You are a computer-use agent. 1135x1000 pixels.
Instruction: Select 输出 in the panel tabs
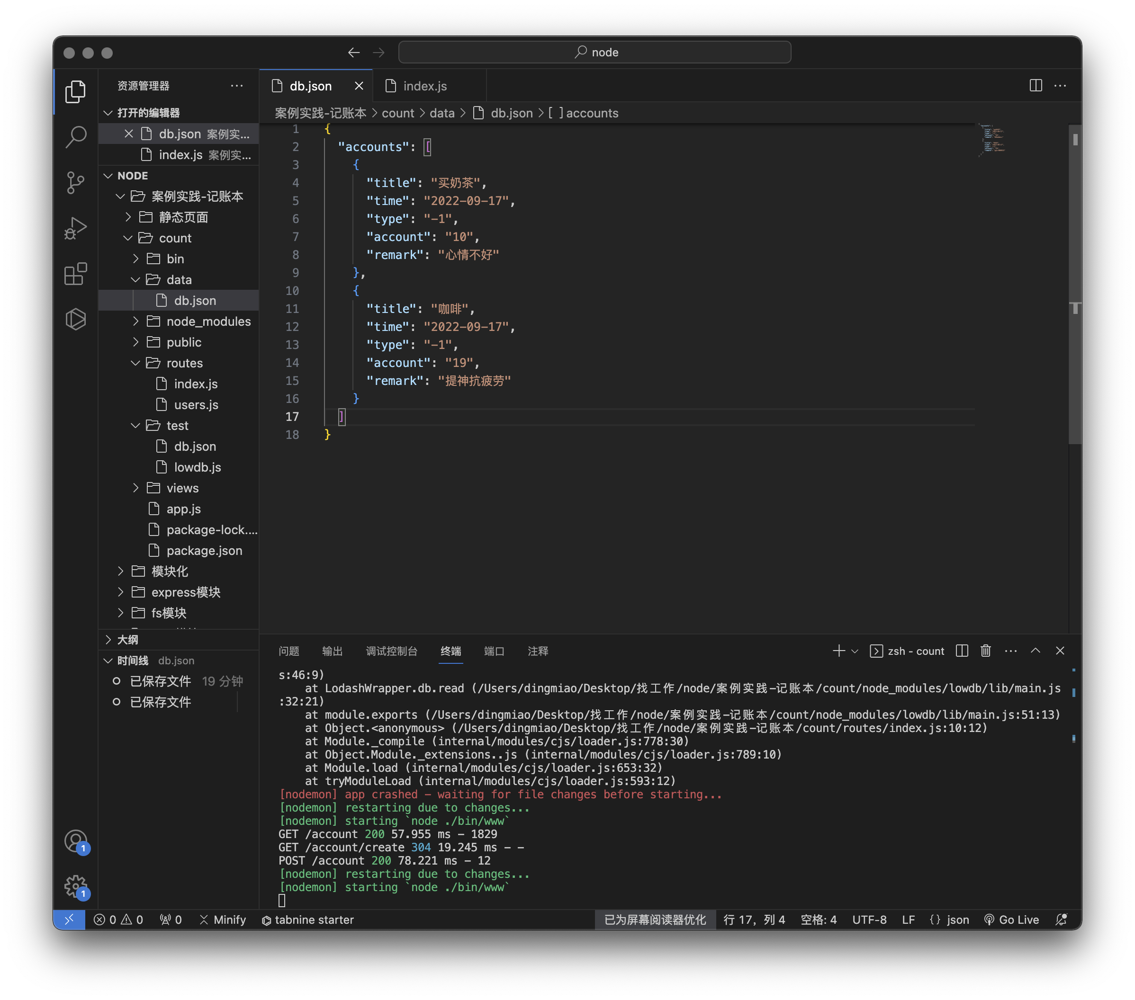pos(332,651)
